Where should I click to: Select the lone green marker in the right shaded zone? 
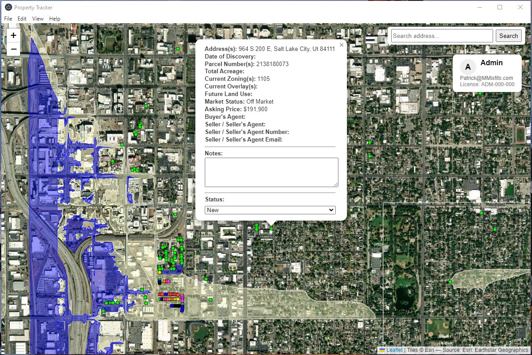click(x=450, y=281)
